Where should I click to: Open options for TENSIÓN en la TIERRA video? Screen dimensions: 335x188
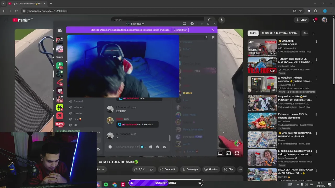[316, 59]
